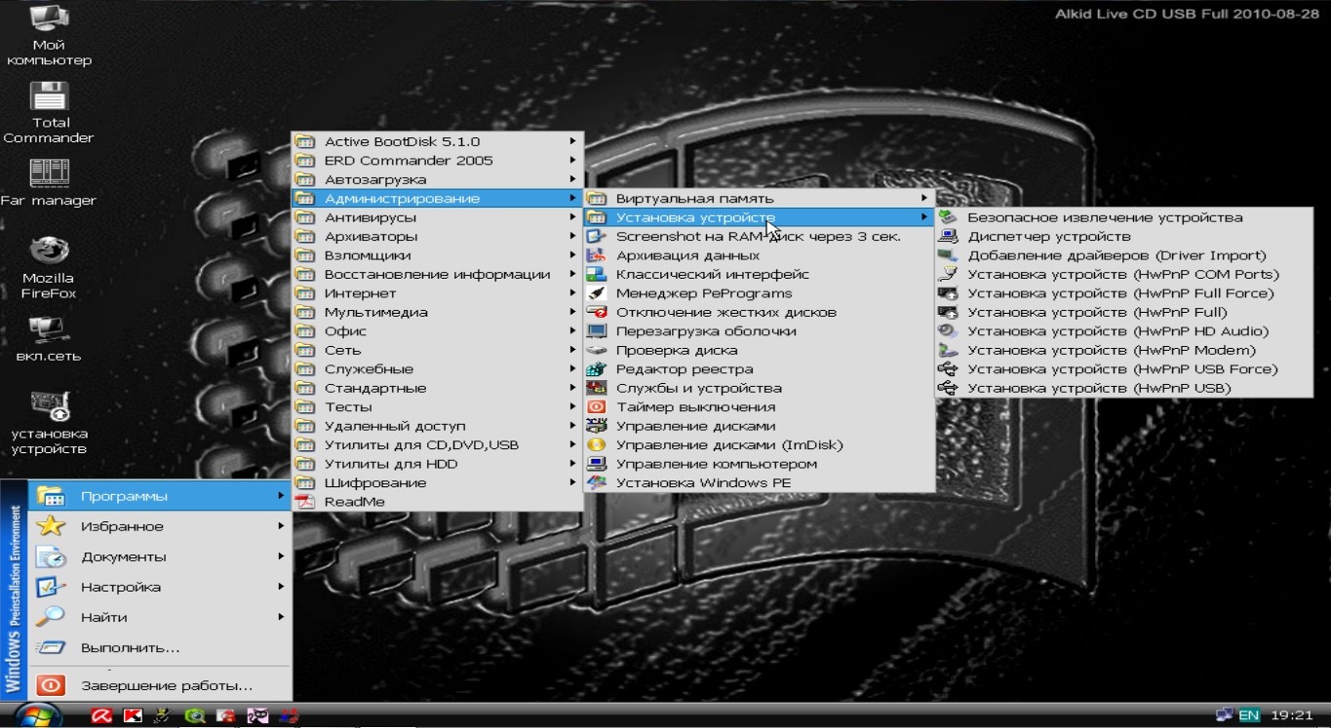Run Перезагрузка оболочки

tap(759, 331)
